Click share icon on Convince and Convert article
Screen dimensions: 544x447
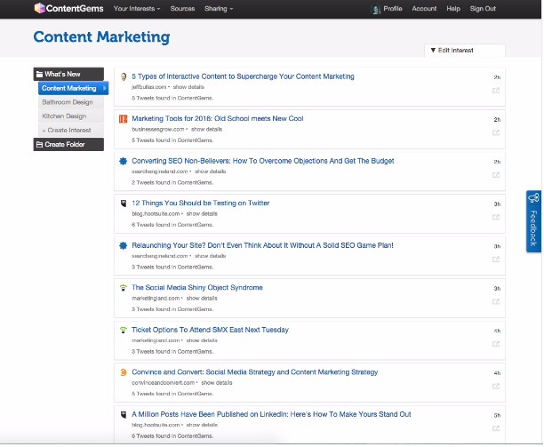[x=496, y=387]
